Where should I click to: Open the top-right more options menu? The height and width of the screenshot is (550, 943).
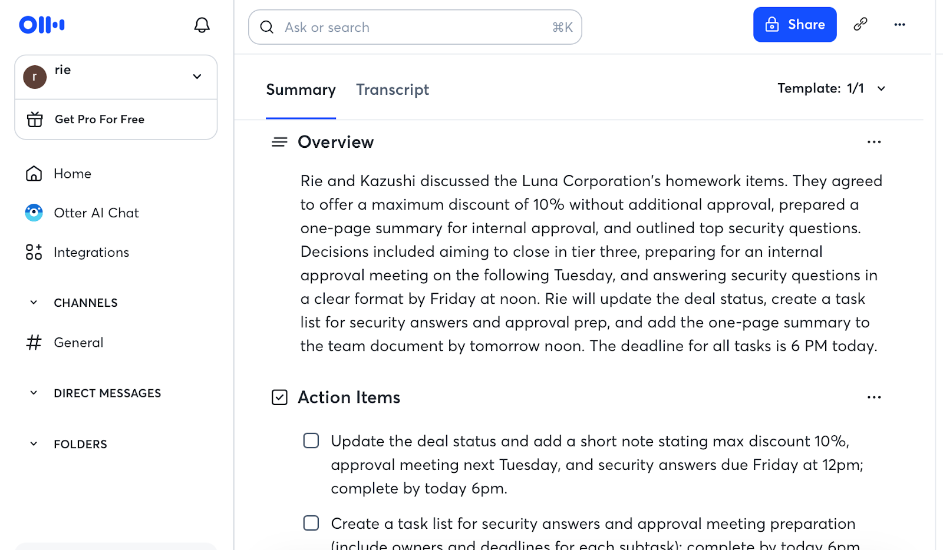[x=899, y=25]
